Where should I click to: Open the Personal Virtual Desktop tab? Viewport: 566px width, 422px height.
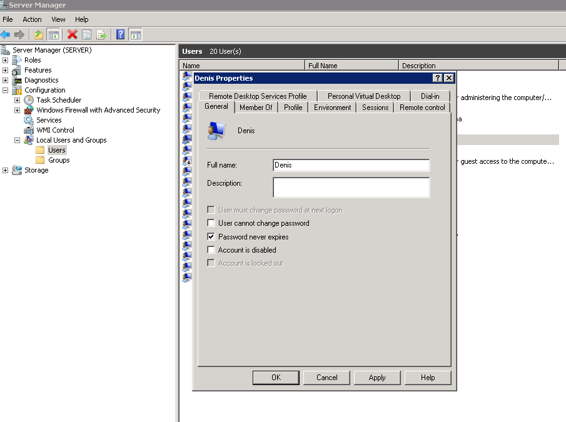click(364, 96)
